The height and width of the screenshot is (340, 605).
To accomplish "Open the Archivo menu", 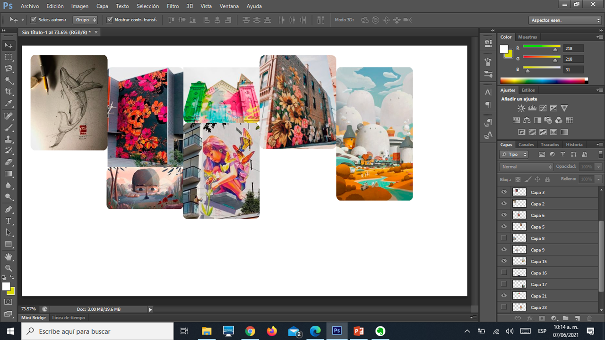I will [30, 6].
